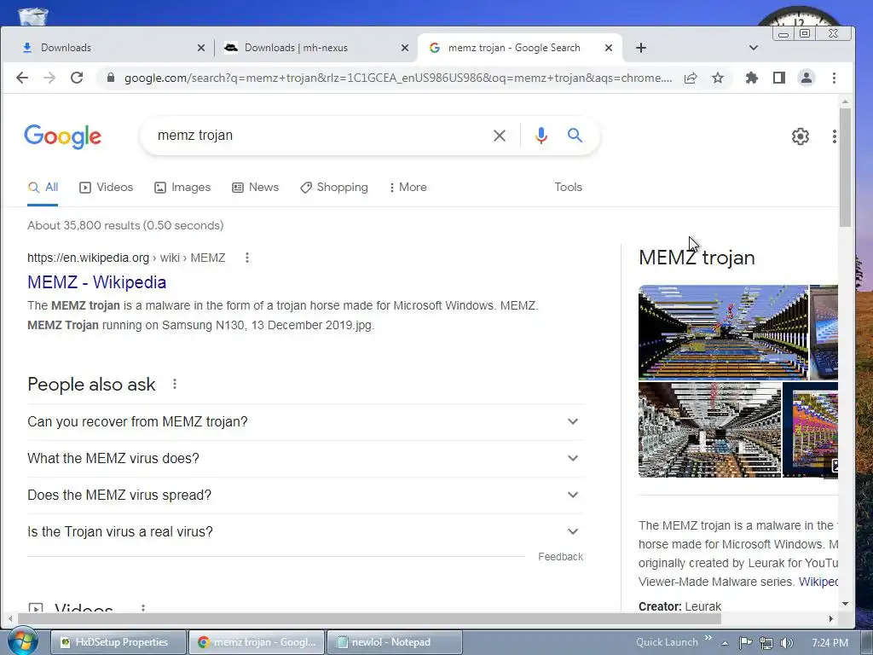Viewport: 873px width, 655px height.
Task: Expand 'What the MEMZ virus does?'
Action: 305,458
